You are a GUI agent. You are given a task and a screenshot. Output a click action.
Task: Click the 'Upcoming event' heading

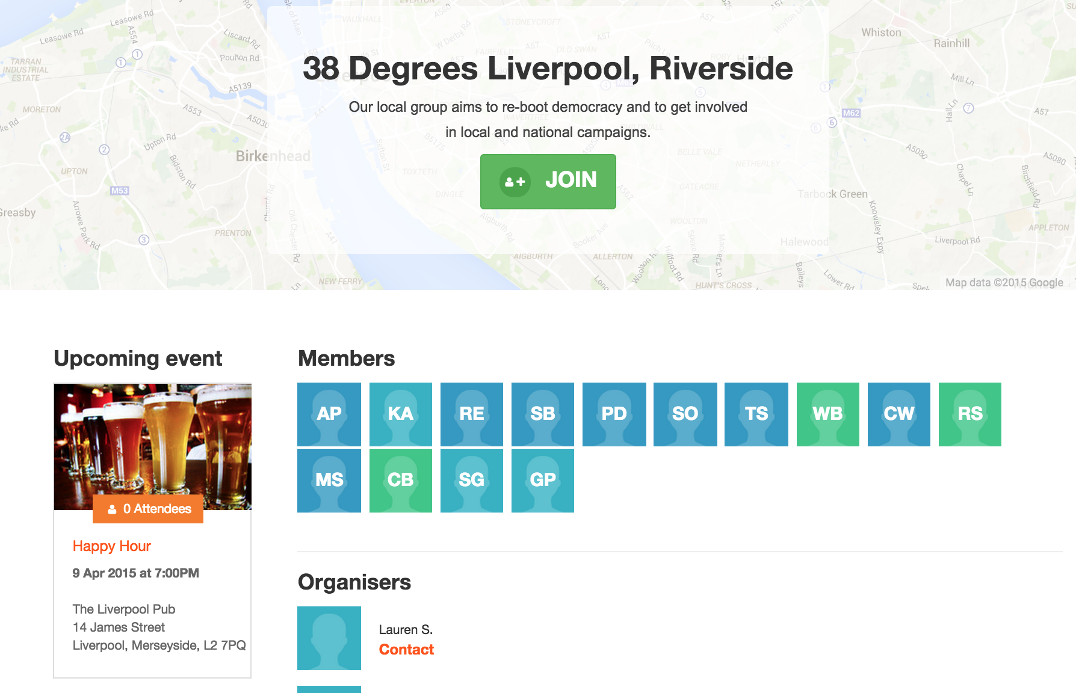pyautogui.click(x=138, y=359)
